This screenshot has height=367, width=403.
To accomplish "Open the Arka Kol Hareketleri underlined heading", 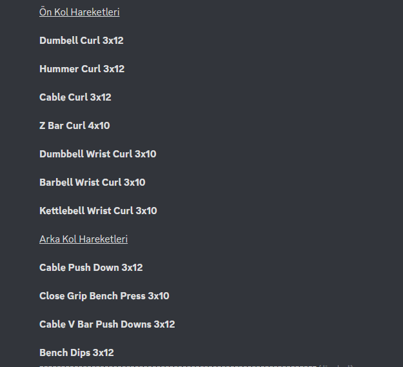I will click(x=83, y=239).
